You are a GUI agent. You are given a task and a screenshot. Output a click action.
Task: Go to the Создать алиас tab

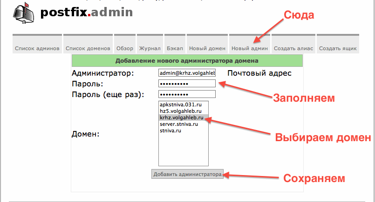(293, 48)
